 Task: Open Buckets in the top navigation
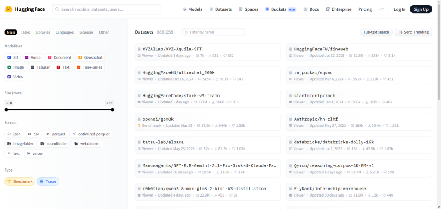point(281,9)
